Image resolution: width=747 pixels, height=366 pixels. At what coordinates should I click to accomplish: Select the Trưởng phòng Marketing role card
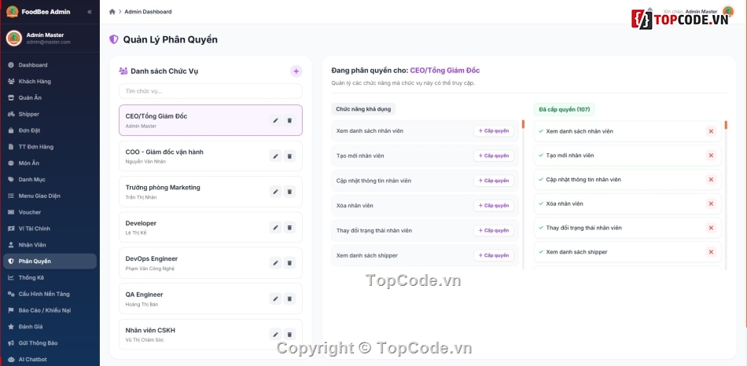click(x=211, y=192)
